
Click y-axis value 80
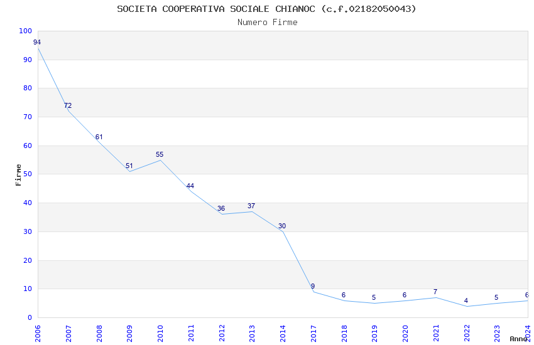click(x=27, y=88)
